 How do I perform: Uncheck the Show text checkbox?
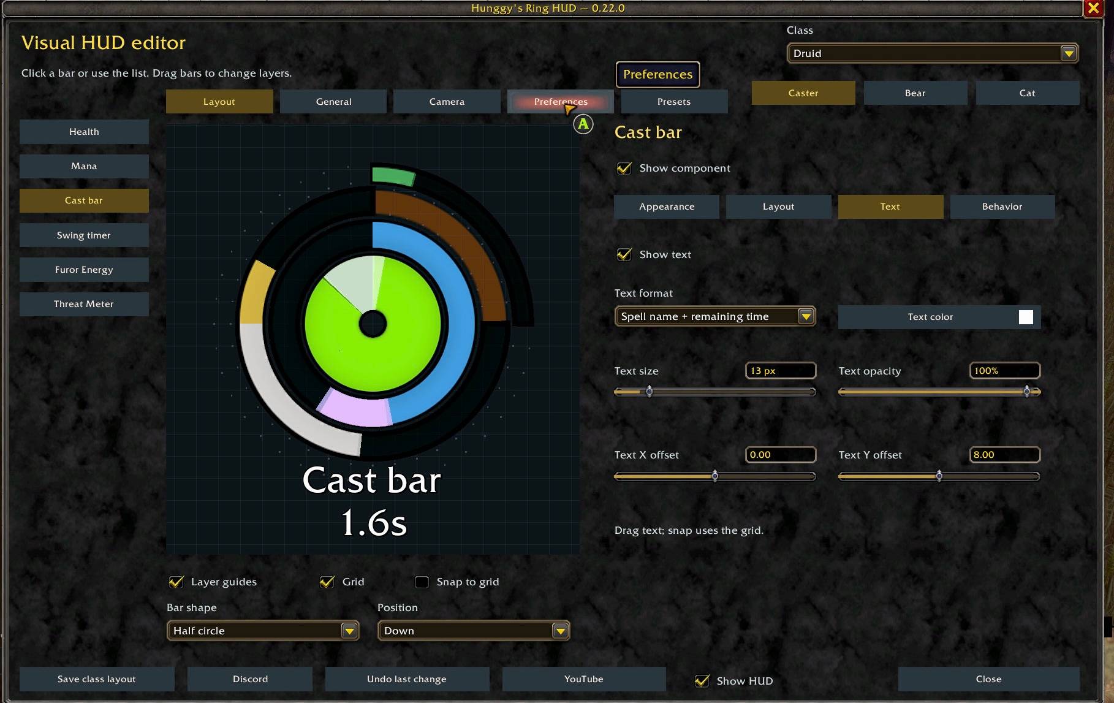pyautogui.click(x=624, y=254)
